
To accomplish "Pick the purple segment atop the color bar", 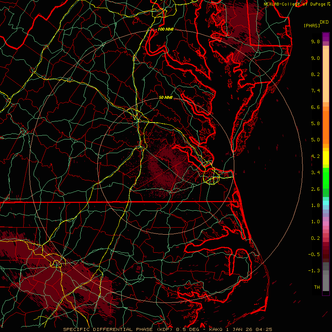I will [x=326, y=37].
